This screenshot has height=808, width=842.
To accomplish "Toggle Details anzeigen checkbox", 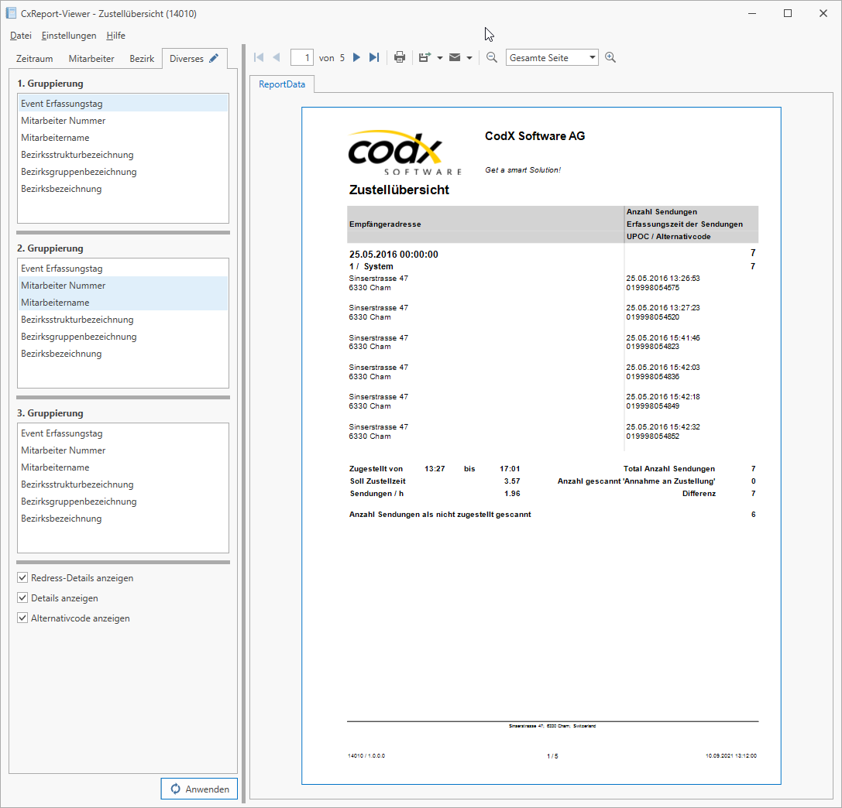I will tap(22, 597).
